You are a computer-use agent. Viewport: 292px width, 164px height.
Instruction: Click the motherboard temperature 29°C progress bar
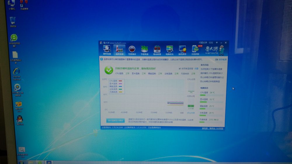point(211,116)
